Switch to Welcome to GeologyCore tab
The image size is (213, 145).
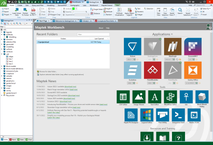65,21
